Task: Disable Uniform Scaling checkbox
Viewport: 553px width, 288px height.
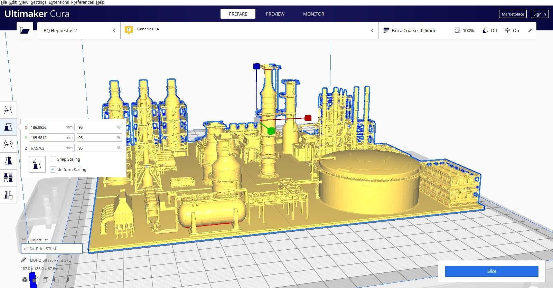Action: pyautogui.click(x=53, y=170)
